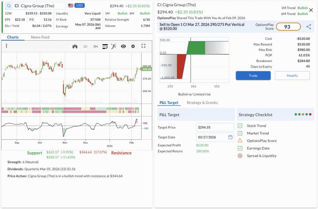
Task: Open the Strategy & Greeks tab
Action: tap(202, 103)
